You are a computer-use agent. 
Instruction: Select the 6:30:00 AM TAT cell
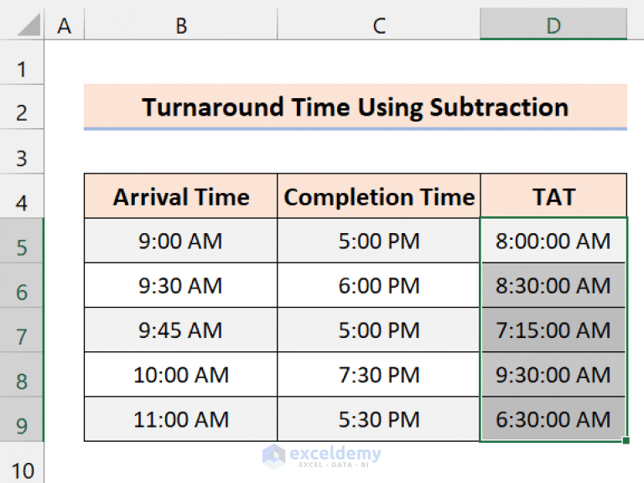click(553, 419)
